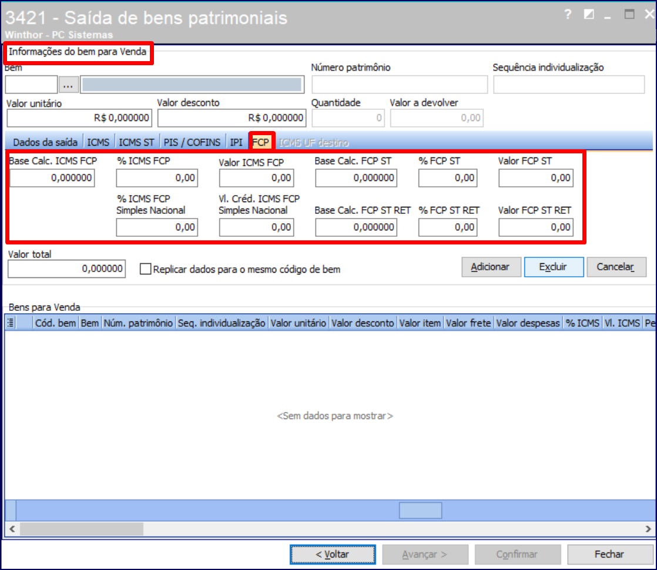The width and height of the screenshot is (657, 570).
Task: Focus the % ICMS FCP field
Action: click(157, 177)
